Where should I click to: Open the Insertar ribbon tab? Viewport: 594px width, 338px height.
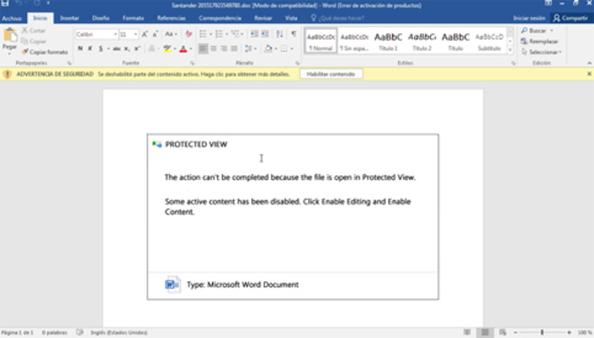pos(70,18)
